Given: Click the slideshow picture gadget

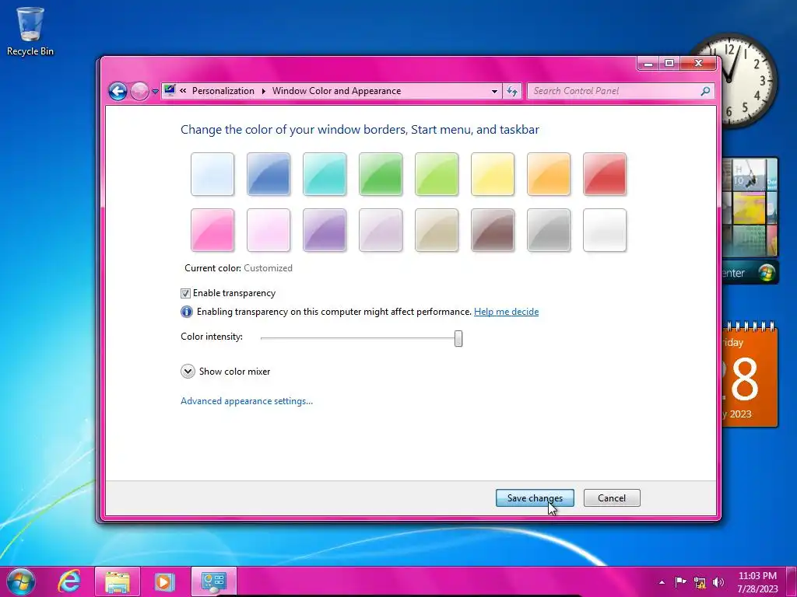Looking at the screenshot, I should 750,207.
